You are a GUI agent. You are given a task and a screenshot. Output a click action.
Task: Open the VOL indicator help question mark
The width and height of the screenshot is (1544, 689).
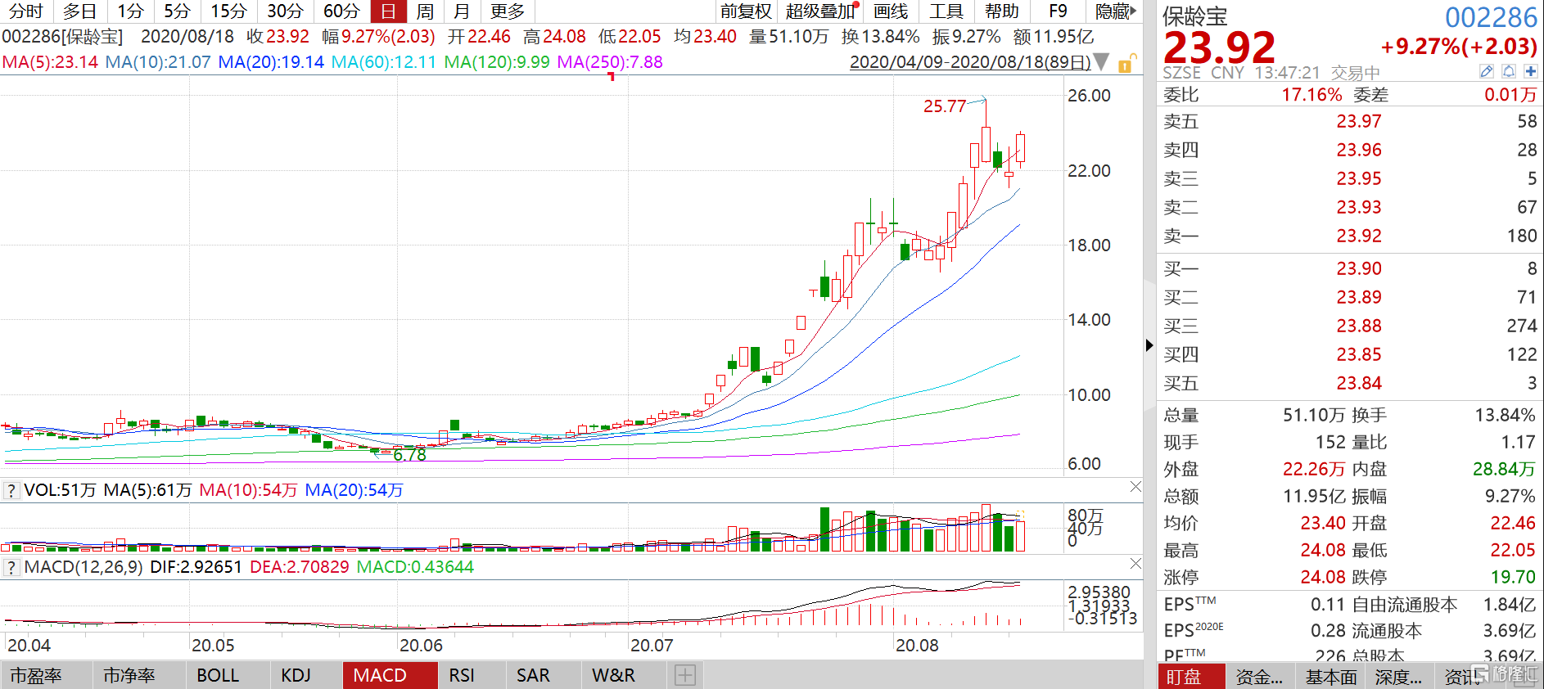(11, 490)
